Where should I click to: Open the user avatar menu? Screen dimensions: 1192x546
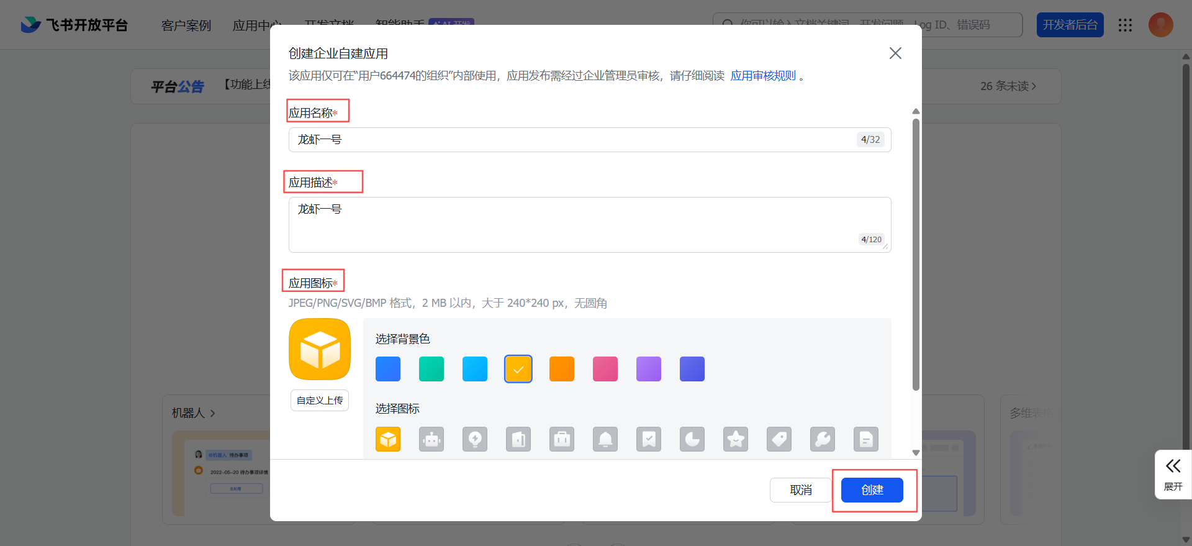[x=1160, y=25]
